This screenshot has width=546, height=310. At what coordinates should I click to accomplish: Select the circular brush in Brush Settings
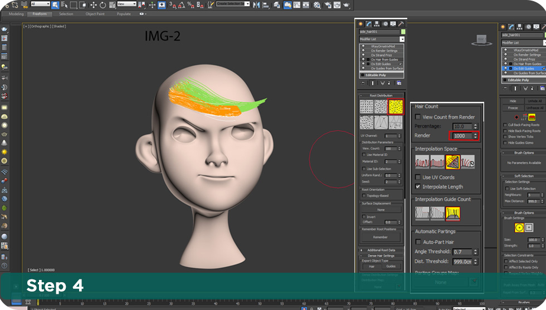pos(519,228)
